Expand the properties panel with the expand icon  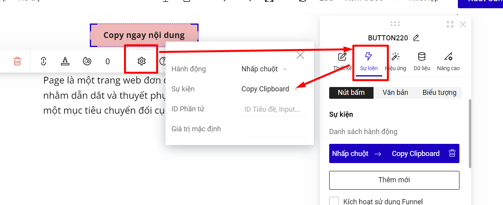pos(450,24)
